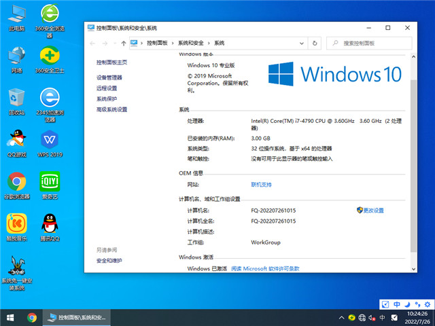This screenshot has width=435, height=326.
Task: Open 酷我音乐 desktop icon
Action: 16,228
